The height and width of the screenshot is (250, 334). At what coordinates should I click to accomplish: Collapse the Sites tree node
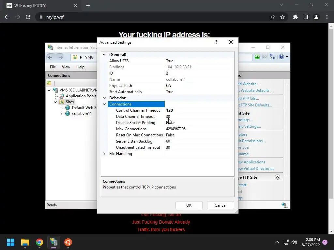coord(55,102)
